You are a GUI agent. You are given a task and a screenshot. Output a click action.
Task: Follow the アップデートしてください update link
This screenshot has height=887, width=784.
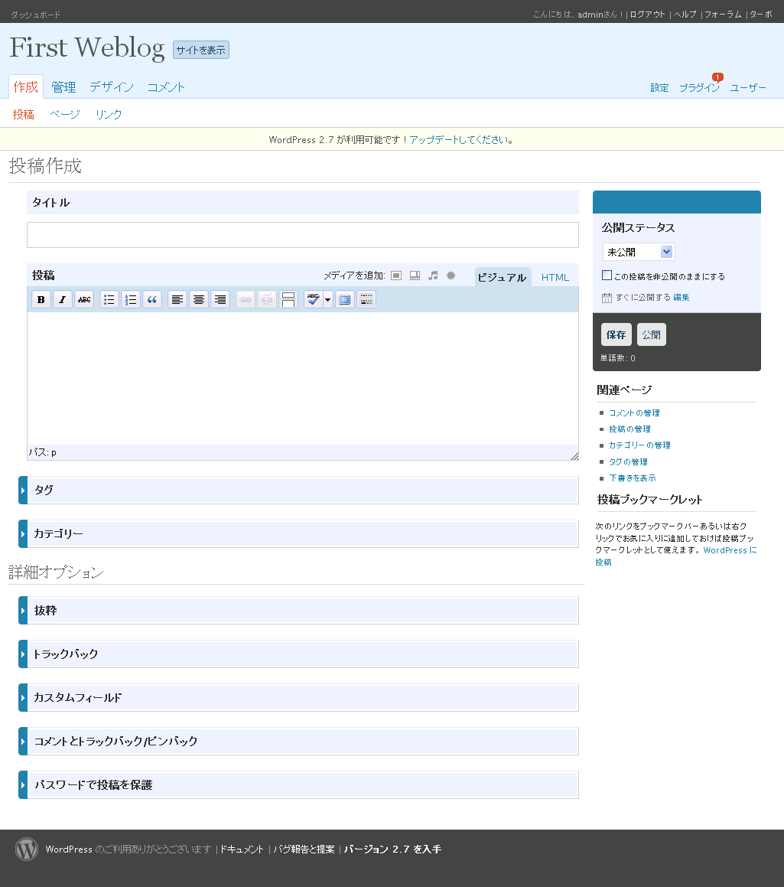click(x=458, y=140)
